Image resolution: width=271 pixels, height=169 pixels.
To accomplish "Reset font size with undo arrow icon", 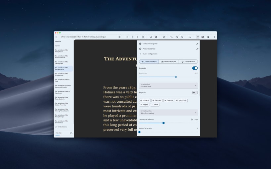I will [192, 119].
